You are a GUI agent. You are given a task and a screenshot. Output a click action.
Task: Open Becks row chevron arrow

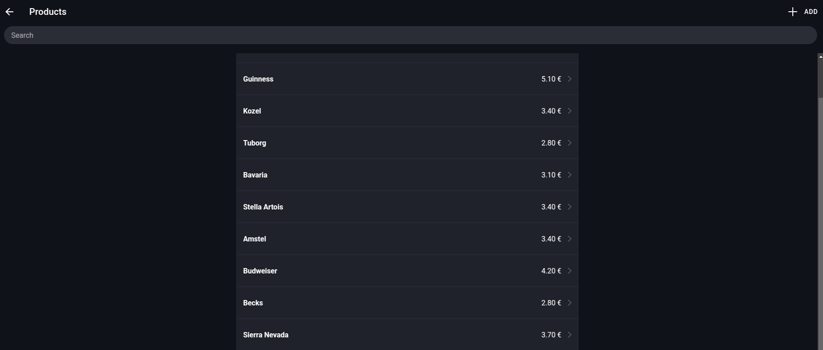(x=570, y=303)
